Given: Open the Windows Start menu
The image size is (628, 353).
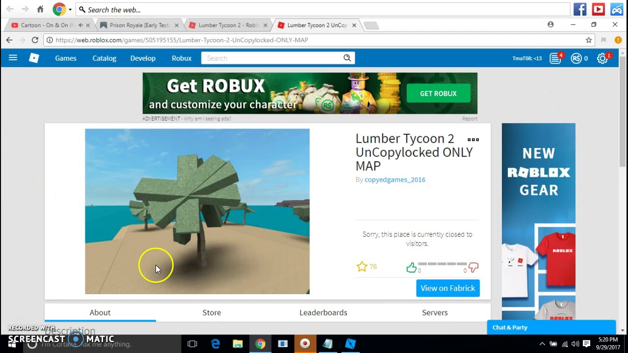Looking at the screenshot, I should pos(12,344).
